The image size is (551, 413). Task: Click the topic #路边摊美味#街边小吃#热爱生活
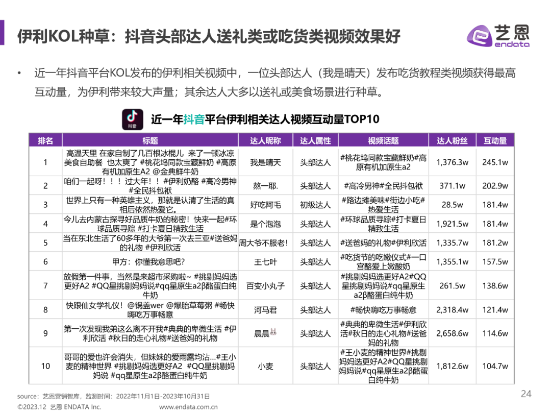383,205
